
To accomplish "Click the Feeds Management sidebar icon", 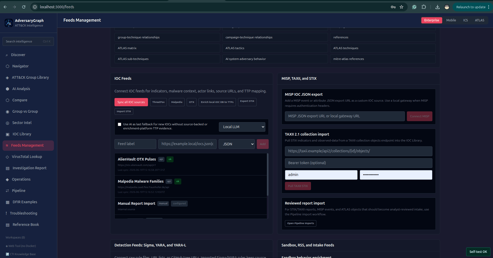I will click(7, 145).
